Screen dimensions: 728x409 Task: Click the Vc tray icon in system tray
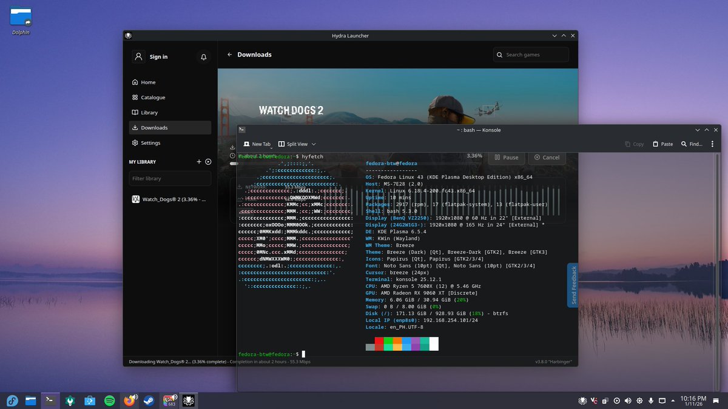[x=594, y=401]
